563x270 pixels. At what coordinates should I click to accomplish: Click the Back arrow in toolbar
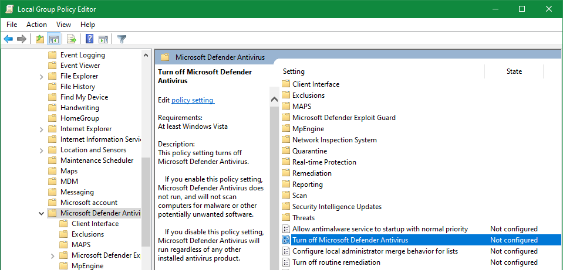tap(8, 39)
